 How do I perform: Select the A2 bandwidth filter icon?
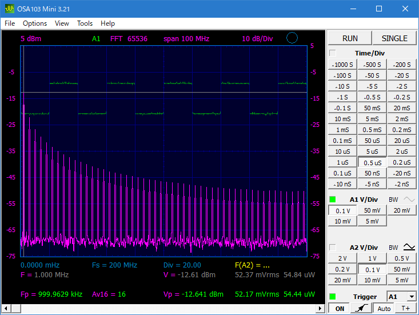pyautogui.click(x=409, y=247)
